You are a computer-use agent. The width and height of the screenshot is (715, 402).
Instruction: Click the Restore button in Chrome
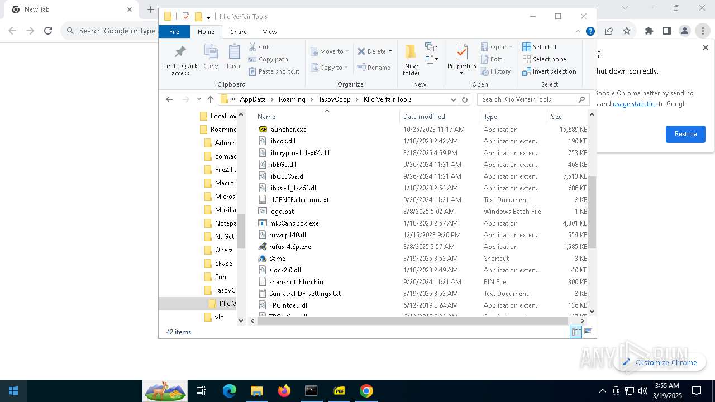pyautogui.click(x=685, y=134)
